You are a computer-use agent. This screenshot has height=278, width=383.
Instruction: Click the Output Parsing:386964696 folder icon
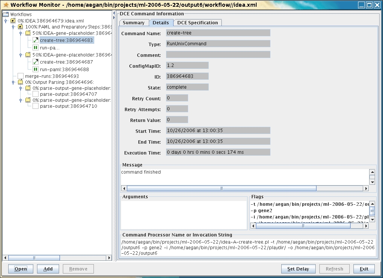(21, 82)
